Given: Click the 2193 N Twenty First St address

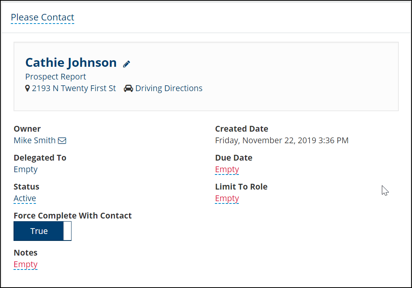Looking at the screenshot, I should point(74,88).
